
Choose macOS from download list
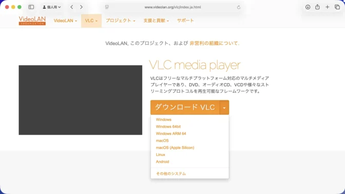tap(162, 141)
